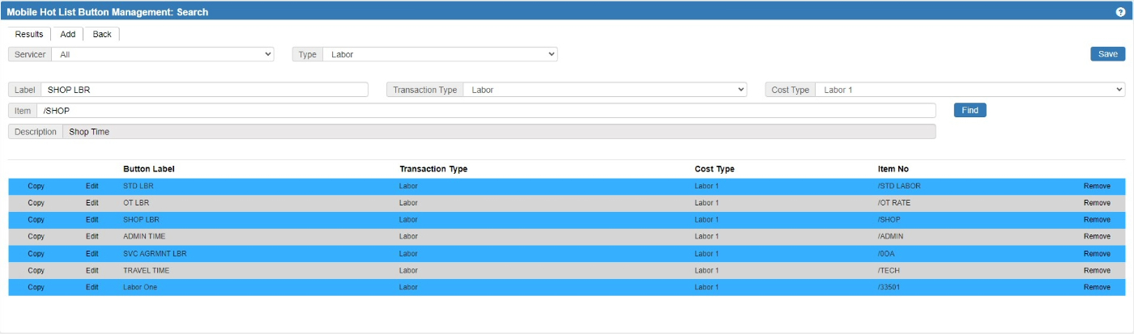This screenshot has width=1134, height=334.
Task: Remove the TRAVEL TIME row
Action: pyautogui.click(x=1097, y=271)
